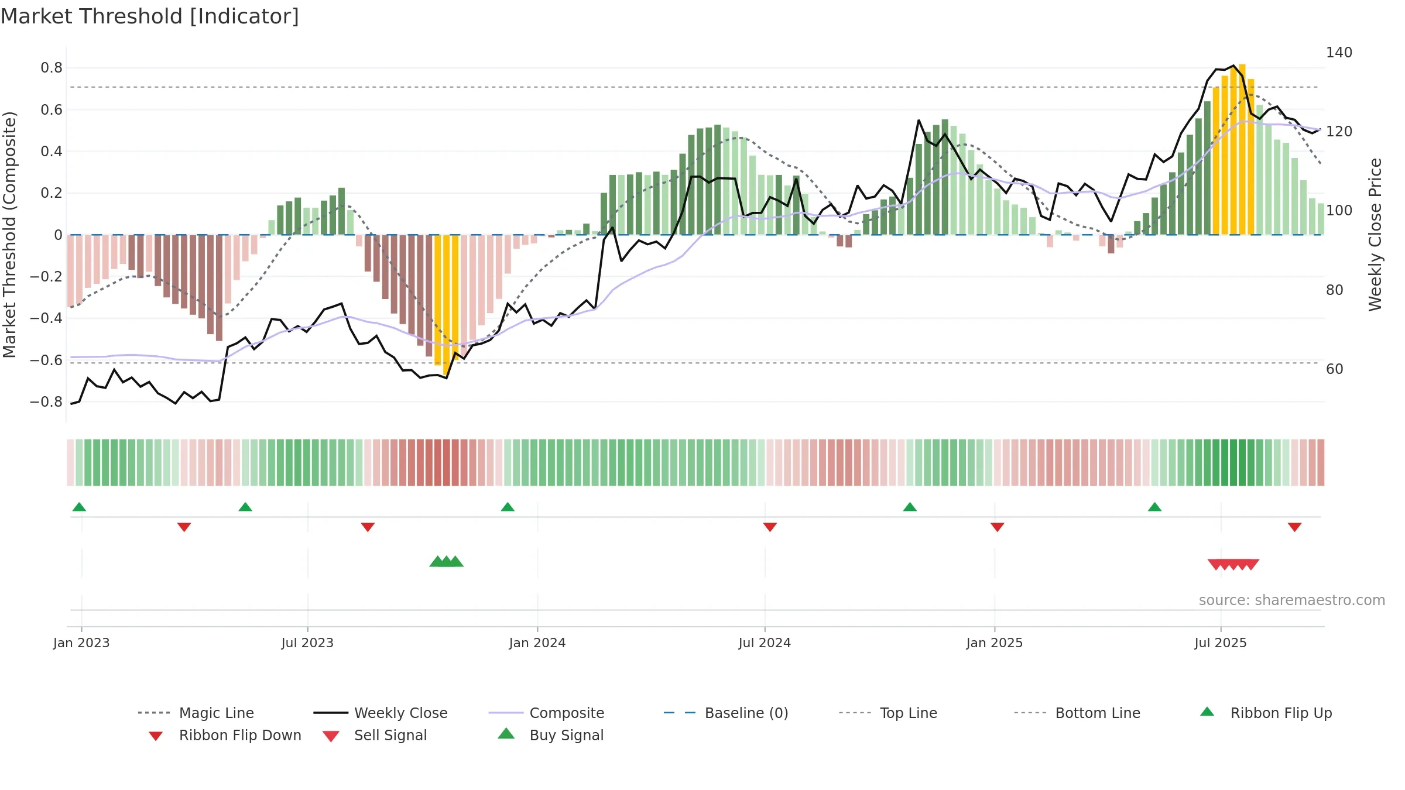1405x790 pixels.
Task: Click the red flip-down triangle near Mar 2023
Action: point(184,527)
